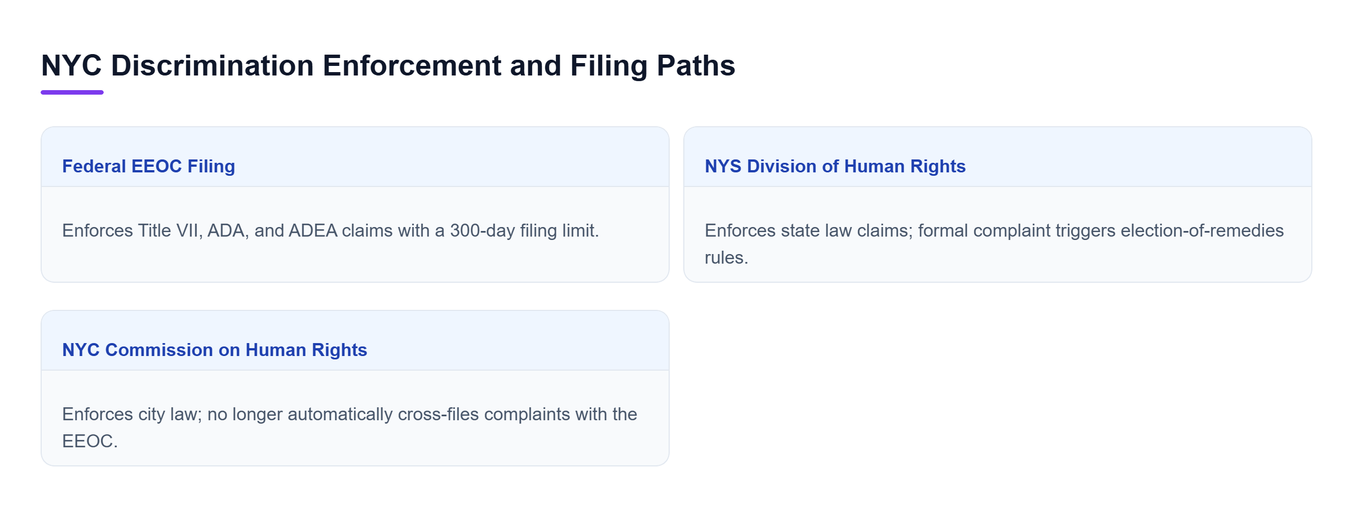Select the Federal EEOC Filing heading
Image resolution: width=1353 pixels, height=507 pixels.
coord(148,166)
